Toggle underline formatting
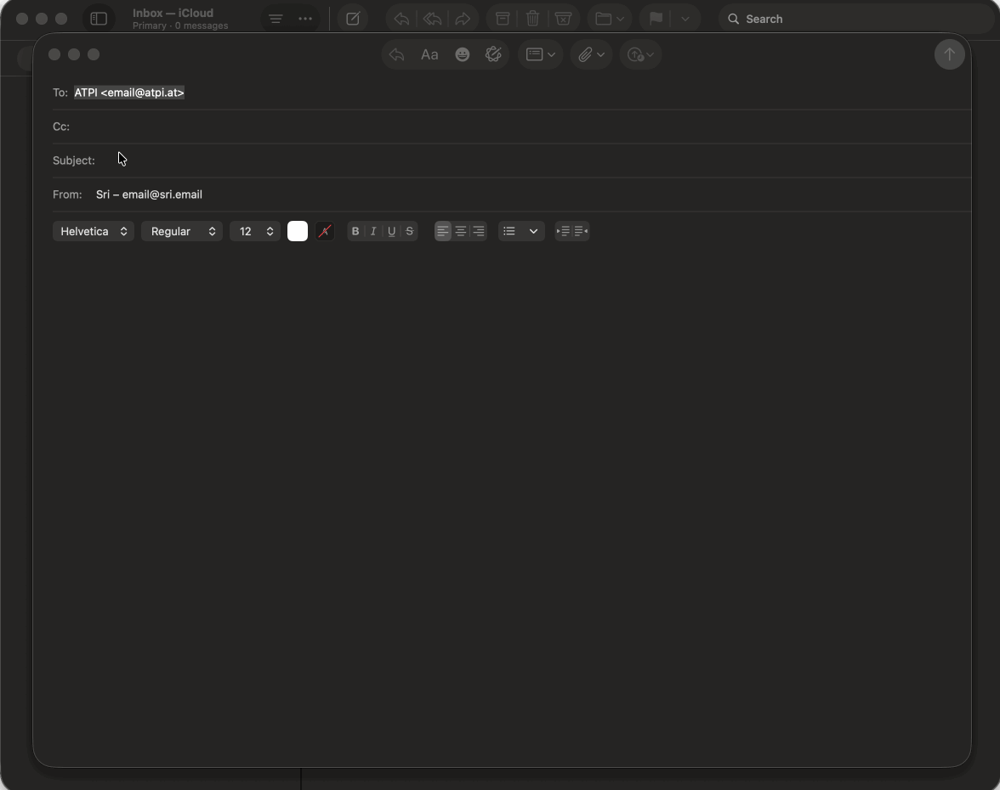 [391, 231]
